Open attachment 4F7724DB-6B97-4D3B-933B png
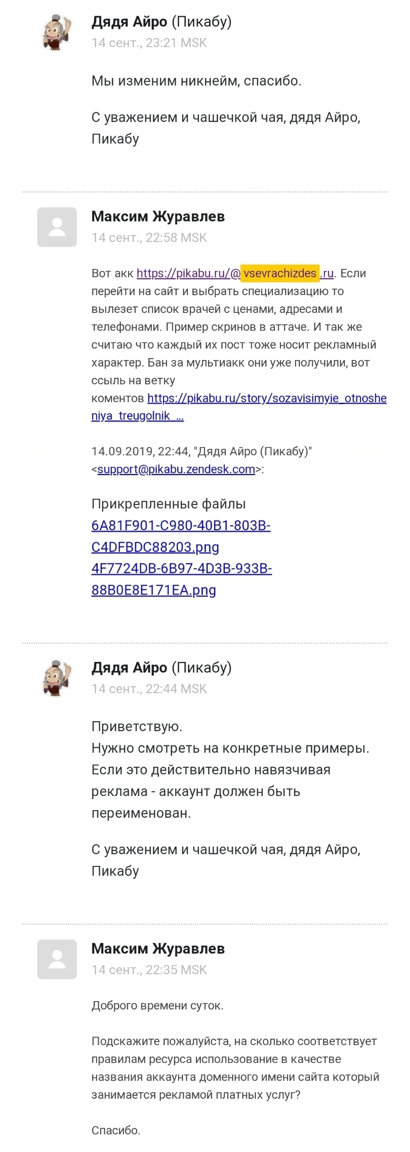This screenshot has width=410, height=1152. (x=181, y=580)
